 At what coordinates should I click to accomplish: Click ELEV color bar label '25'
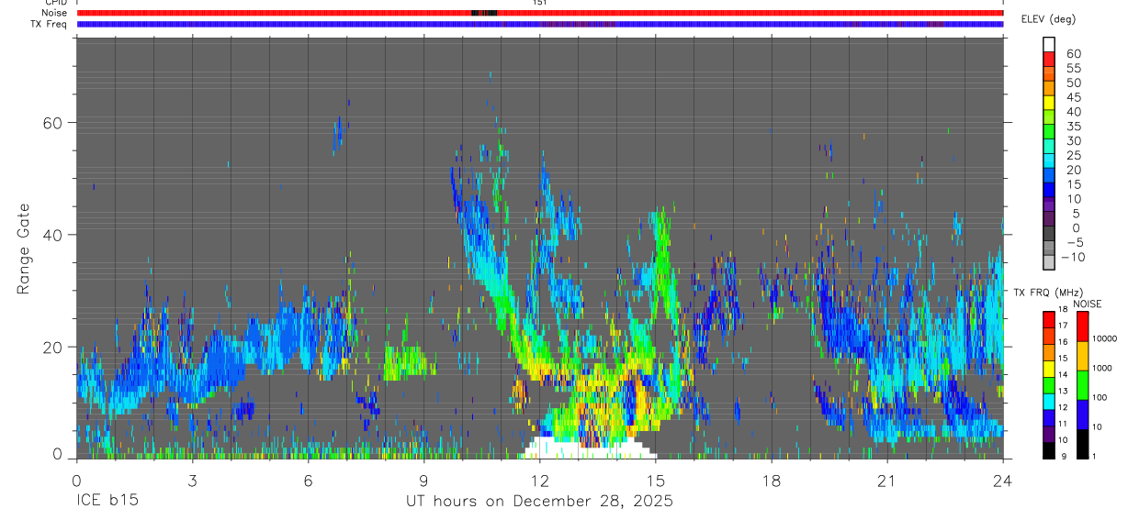click(1073, 156)
